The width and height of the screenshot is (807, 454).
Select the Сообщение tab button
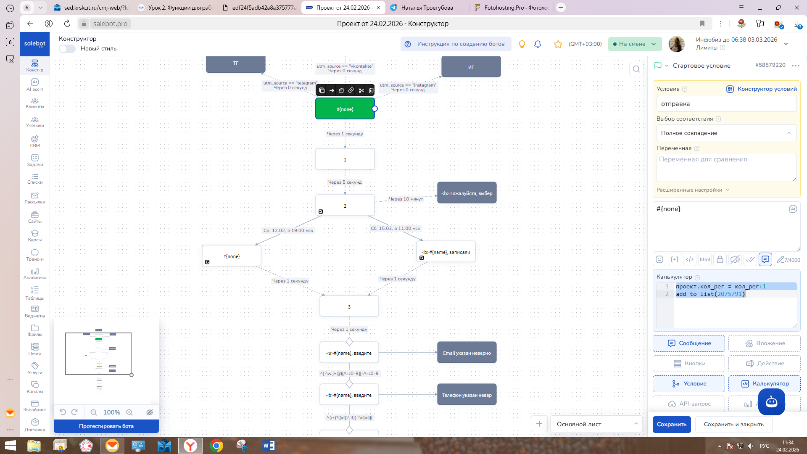coord(688,343)
